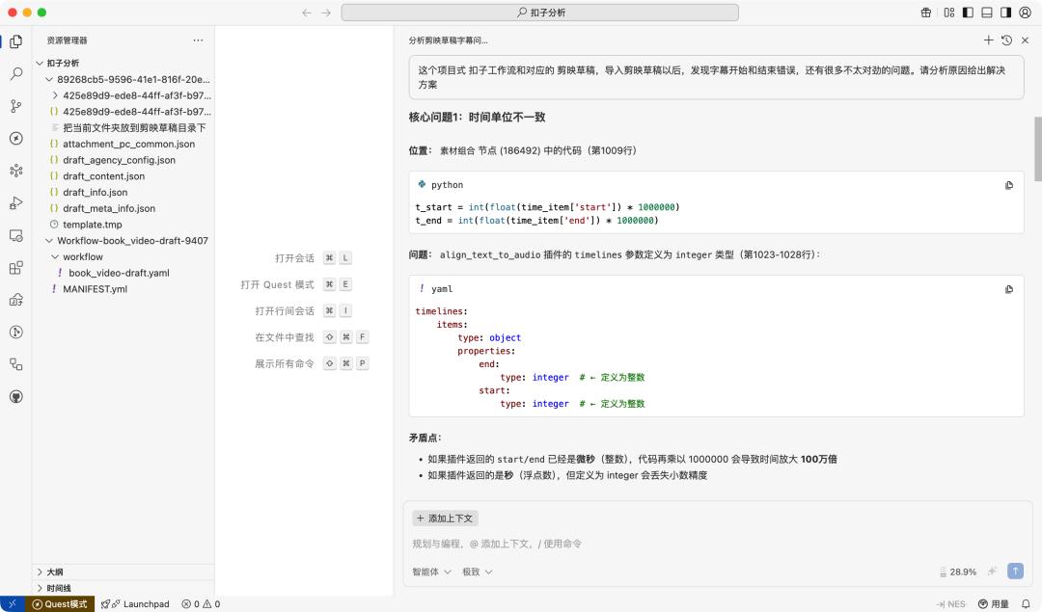Viewport: 1042px width, 612px height.
Task: Open the Explorer panel icon
Action: coord(14,42)
